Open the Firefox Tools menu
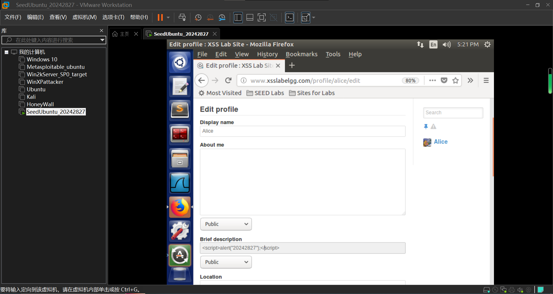 (333, 54)
